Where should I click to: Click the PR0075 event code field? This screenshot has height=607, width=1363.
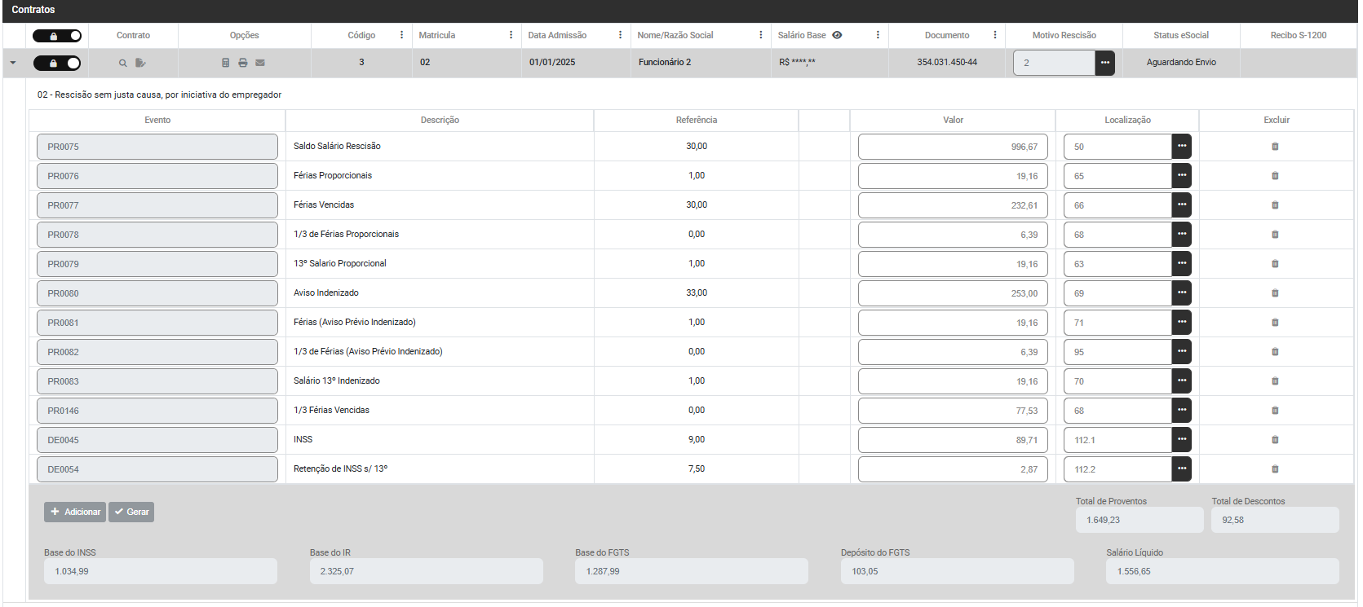(157, 147)
